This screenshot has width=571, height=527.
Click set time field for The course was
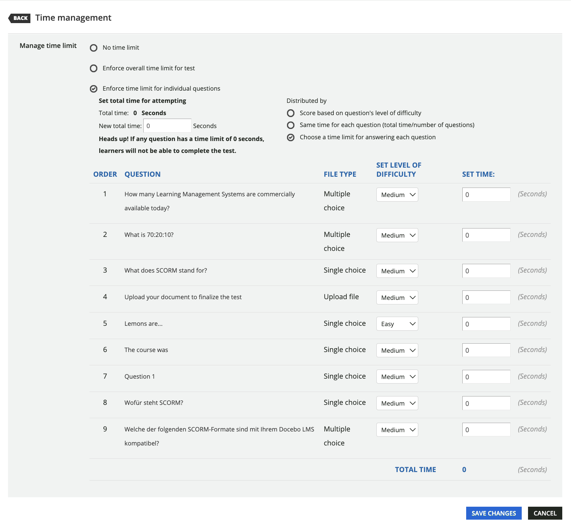click(486, 350)
